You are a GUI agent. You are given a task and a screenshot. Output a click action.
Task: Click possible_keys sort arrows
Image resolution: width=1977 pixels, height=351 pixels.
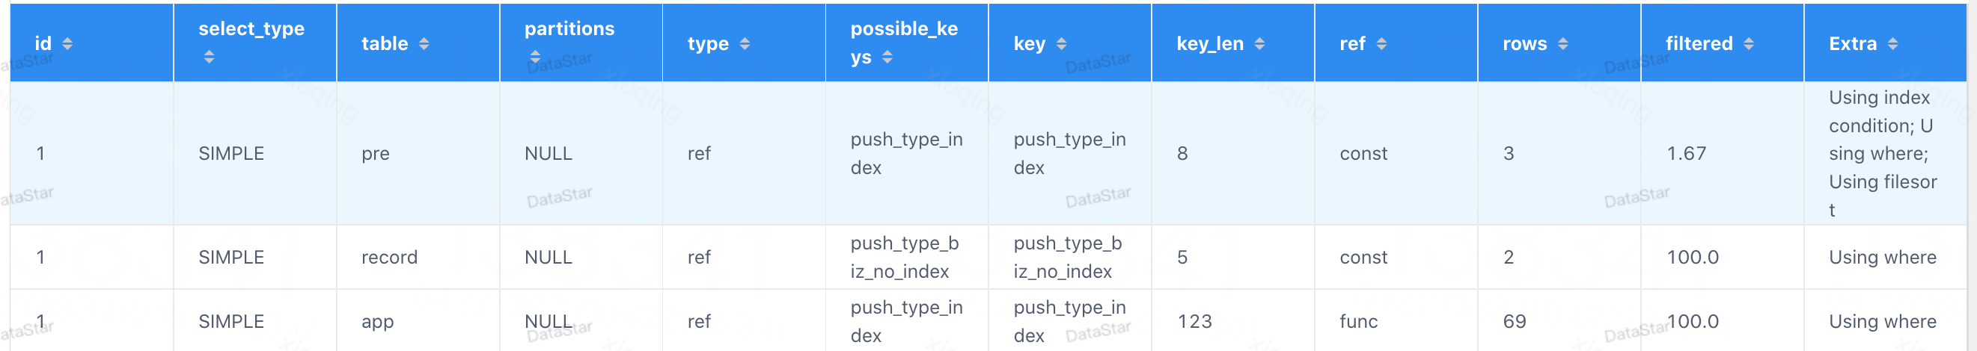[x=887, y=58]
